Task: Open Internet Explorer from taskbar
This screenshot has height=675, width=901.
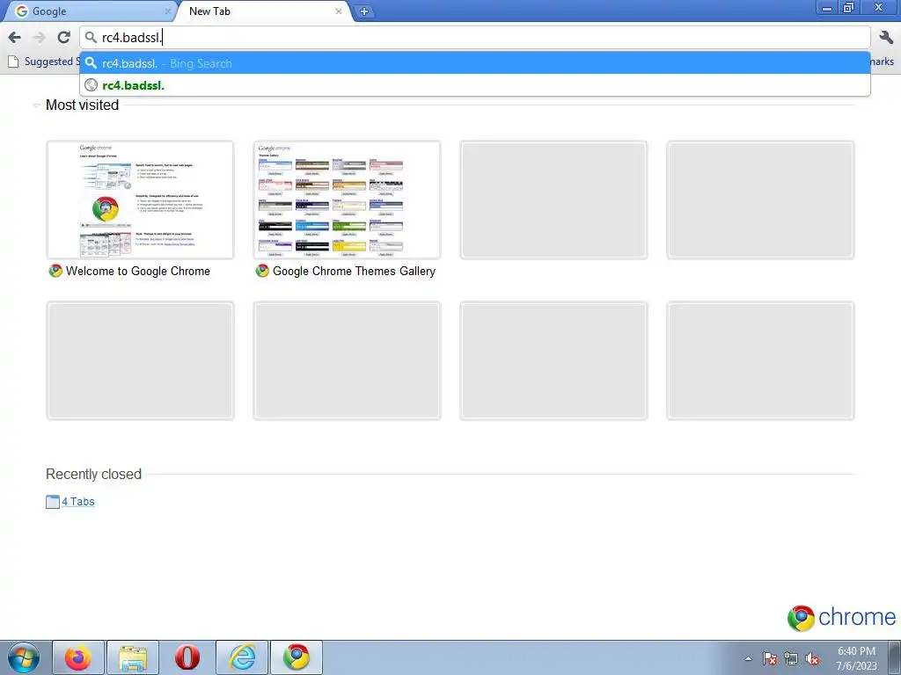Action: click(242, 657)
